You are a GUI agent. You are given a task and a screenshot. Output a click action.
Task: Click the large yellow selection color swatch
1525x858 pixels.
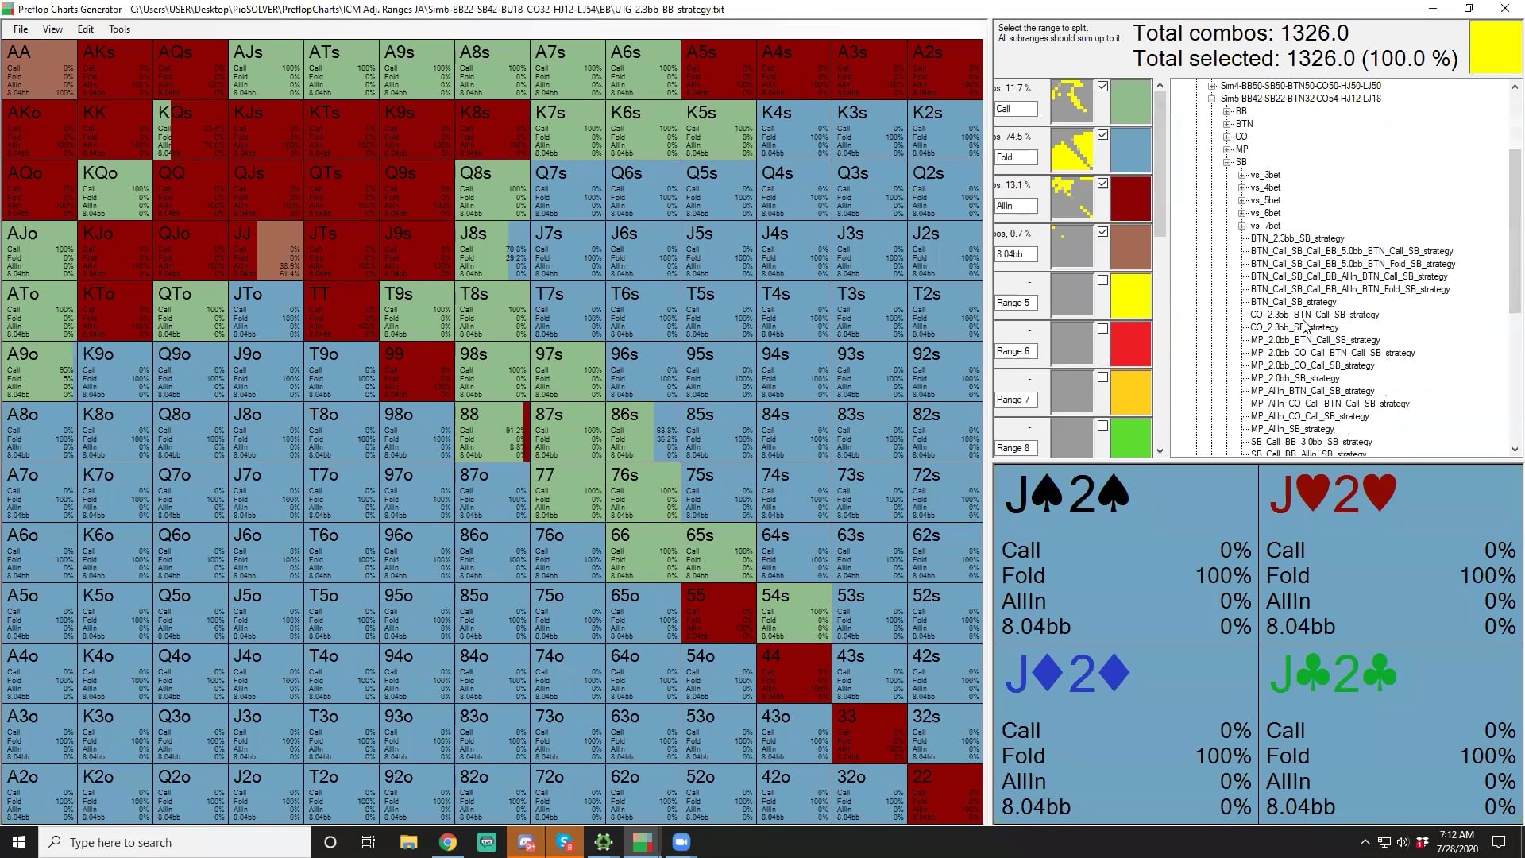1496,48
